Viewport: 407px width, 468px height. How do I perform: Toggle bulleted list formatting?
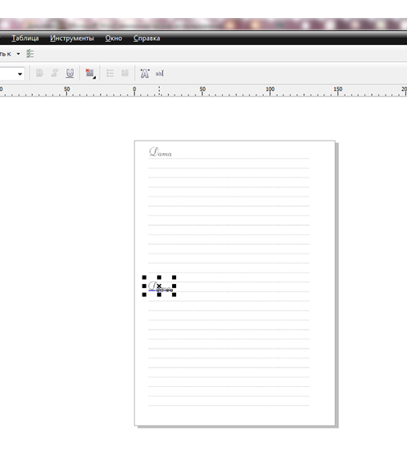point(110,73)
